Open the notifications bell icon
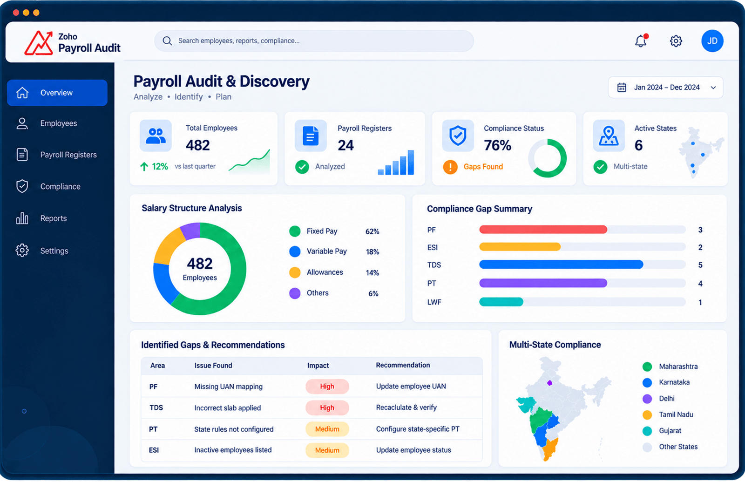Image resolution: width=745 pixels, height=482 pixels. point(641,41)
